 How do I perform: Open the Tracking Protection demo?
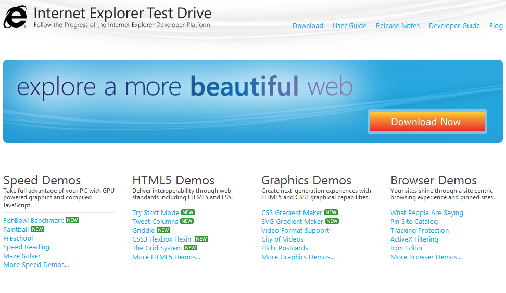[420, 231]
